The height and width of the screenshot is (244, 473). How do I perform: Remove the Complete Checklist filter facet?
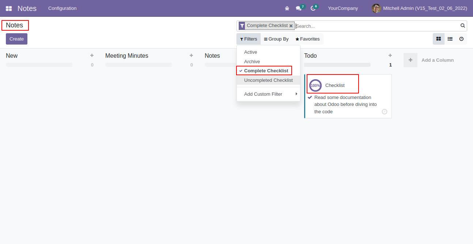[x=291, y=26]
